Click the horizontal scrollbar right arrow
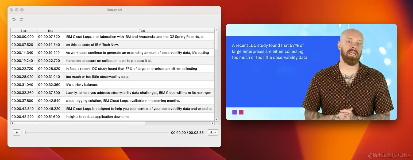 [213, 123]
